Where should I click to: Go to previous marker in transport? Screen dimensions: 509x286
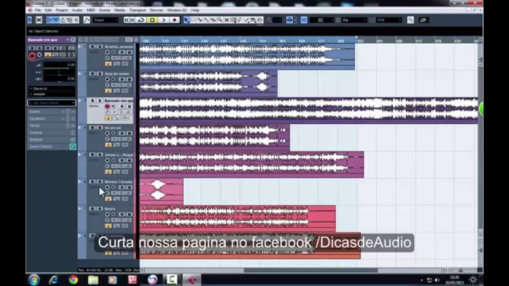pyautogui.click(x=127, y=20)
